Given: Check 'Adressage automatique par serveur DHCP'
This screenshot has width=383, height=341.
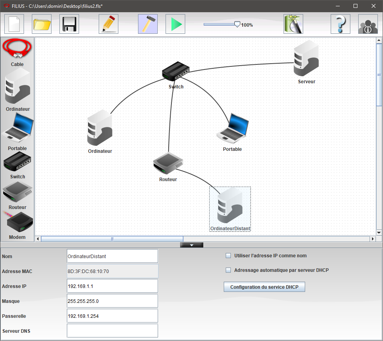Looking at the screenshot, I should pyautogui.click(x=228, y=270).
